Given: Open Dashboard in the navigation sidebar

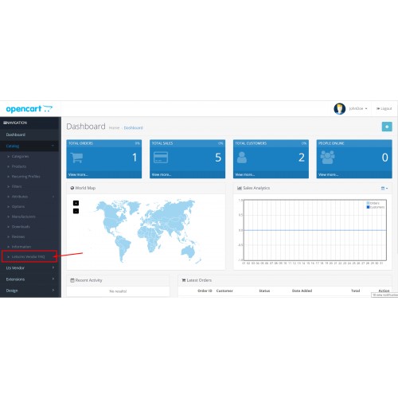Looking at the screenshot, I should tap(30, 135).
